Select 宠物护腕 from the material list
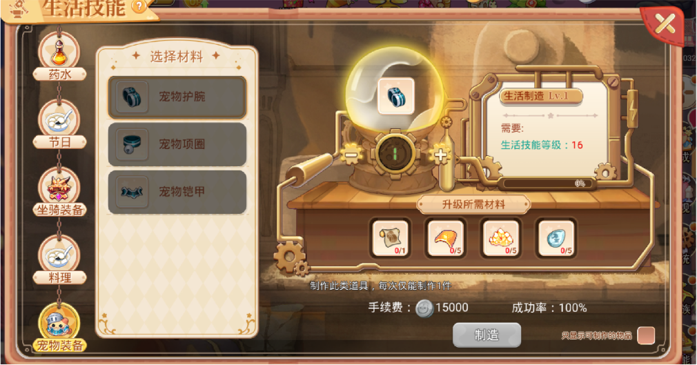The width and height of the screenshot is (697, 365). click(x=177, y=97)
